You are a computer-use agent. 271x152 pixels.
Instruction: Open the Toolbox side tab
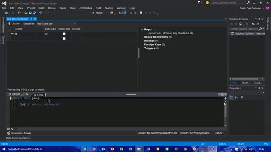coord(3,40)
